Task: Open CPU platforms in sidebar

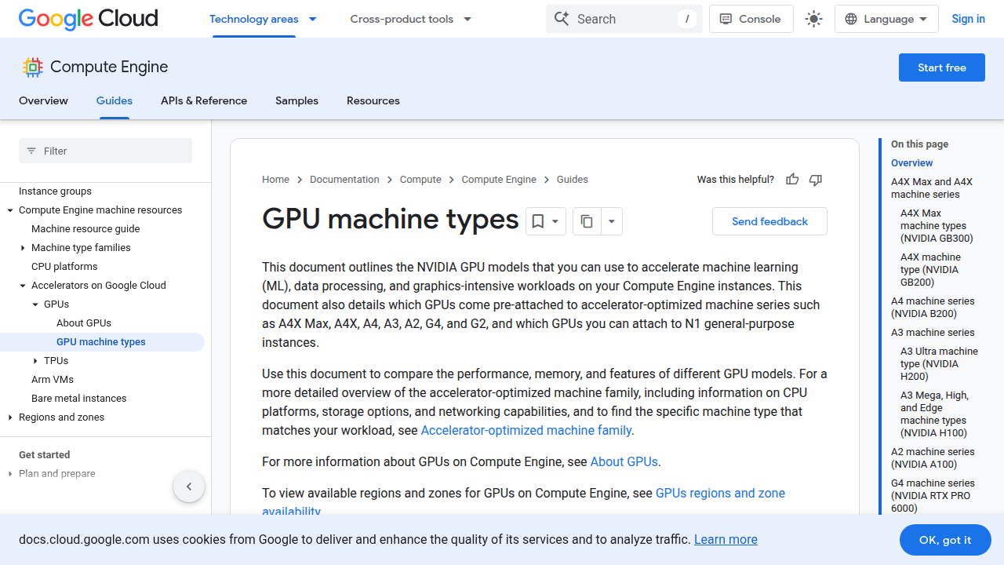Action: [x=64, y=267]
